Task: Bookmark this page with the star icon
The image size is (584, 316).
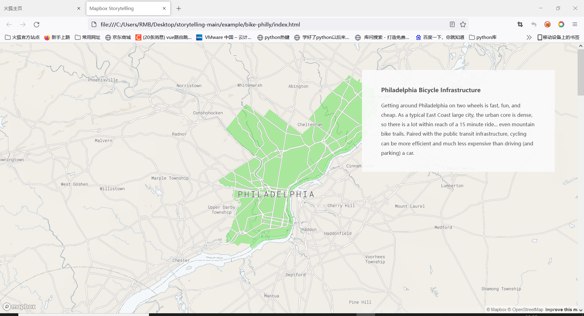Action: [x=463, y=24]
